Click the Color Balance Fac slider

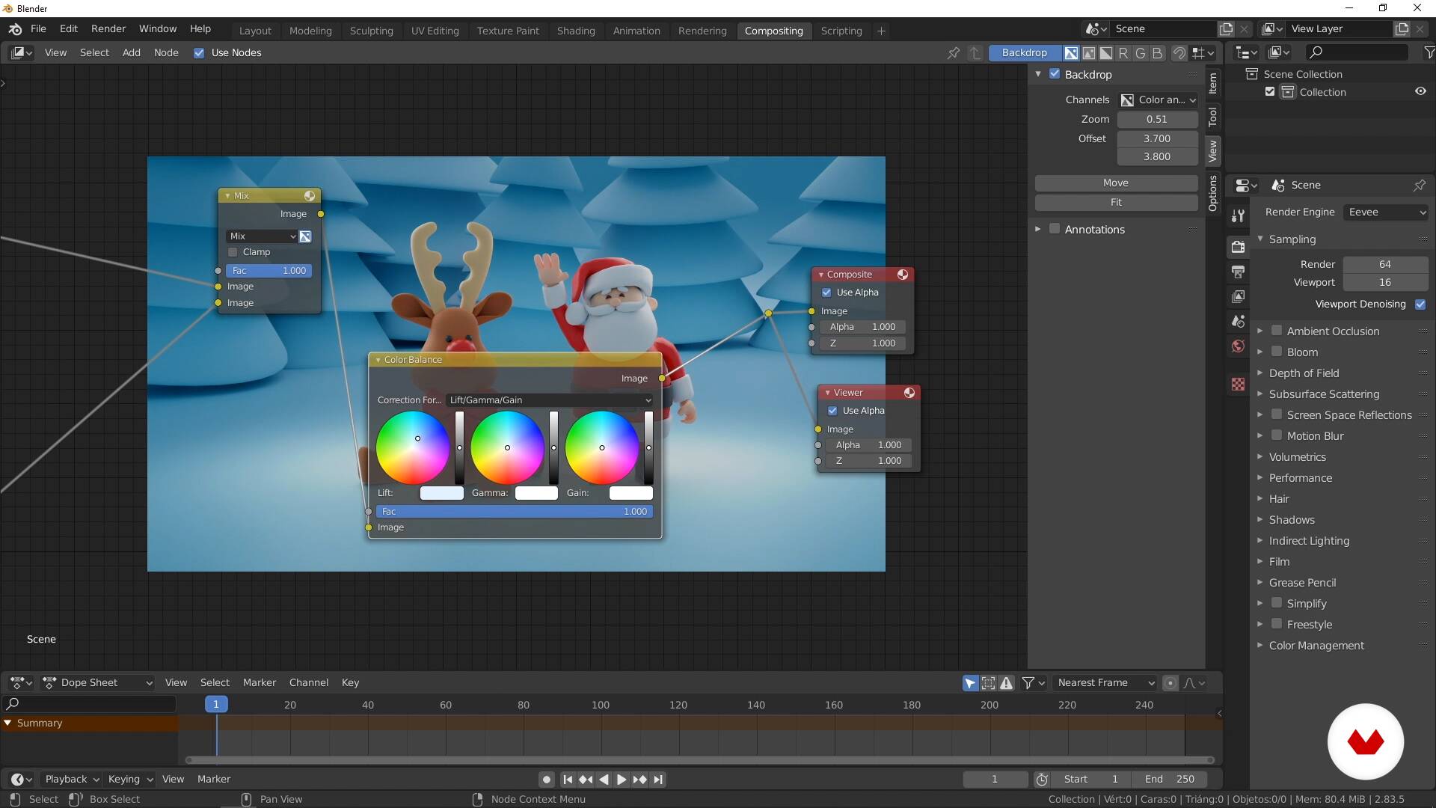coord(515,512)
